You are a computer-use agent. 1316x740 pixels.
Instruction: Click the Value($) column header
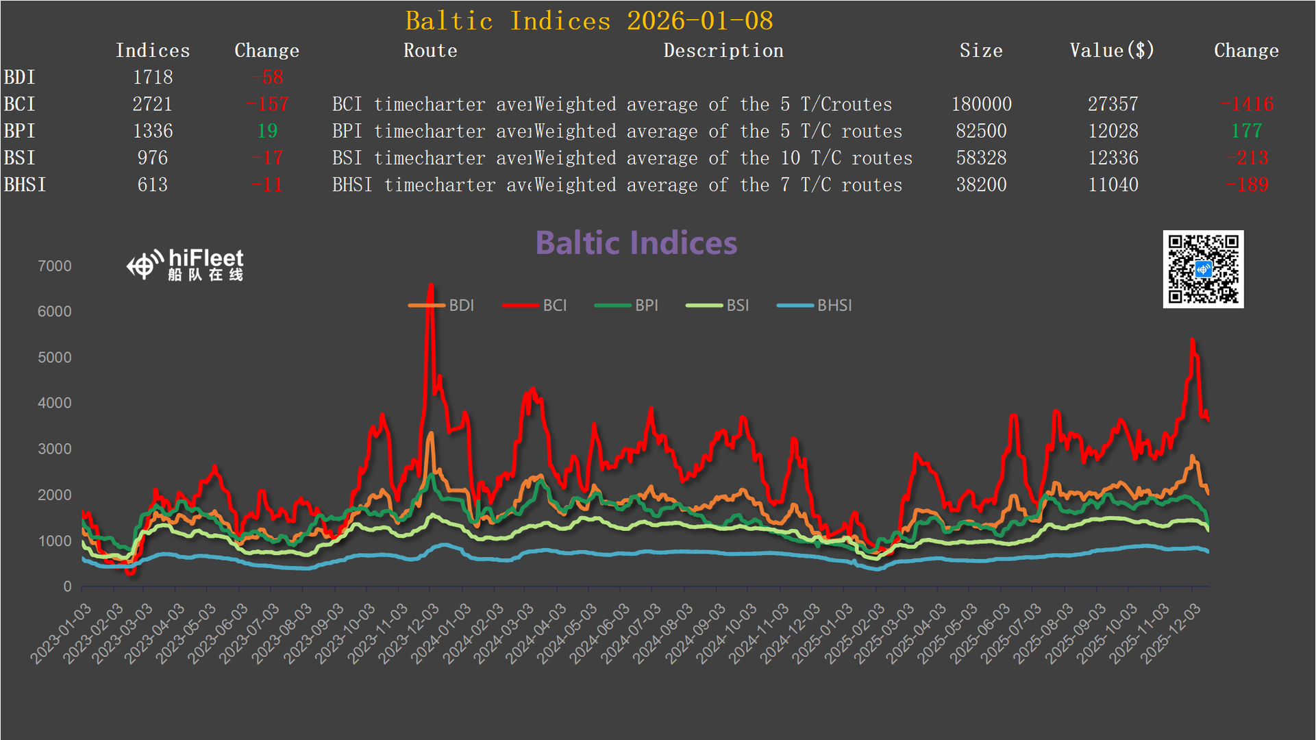click(x=1112, y=51)
